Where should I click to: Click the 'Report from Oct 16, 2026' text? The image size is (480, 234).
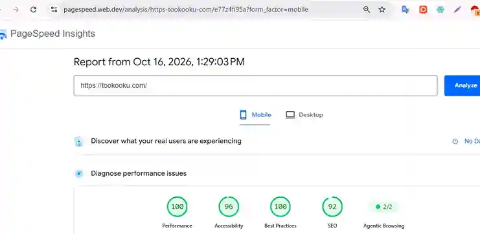tap(159, 62)
